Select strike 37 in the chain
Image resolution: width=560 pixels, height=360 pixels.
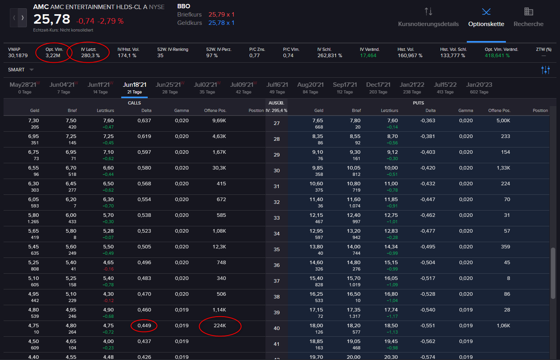pos(276,281)
